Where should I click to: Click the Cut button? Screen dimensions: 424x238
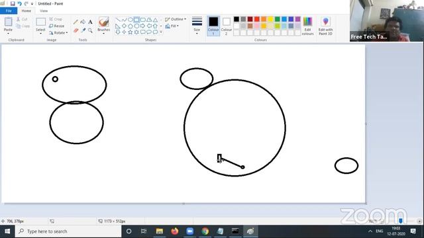tap(22, 19)
